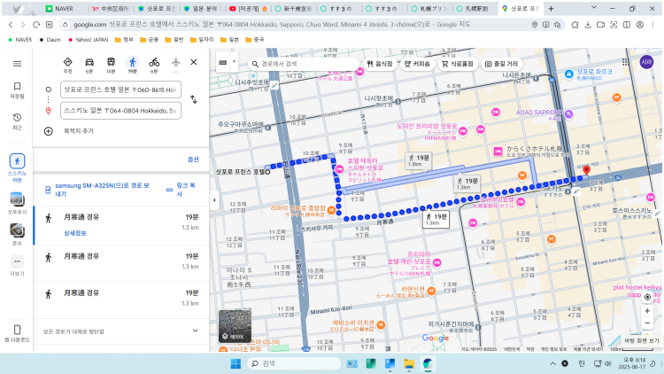The height and width of the screenshot is (374, 664).
Task: Click the red destination pin on map
Action: (x=586, y=170)
